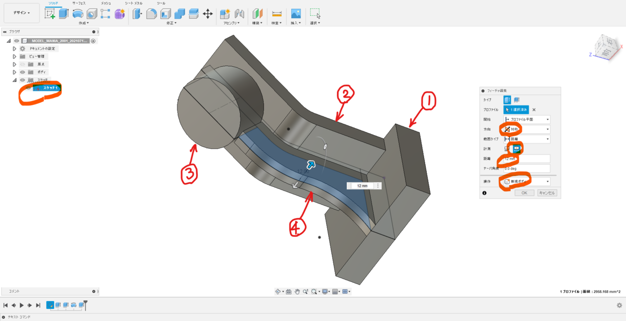Screen dimensions: 626x321
Task: Open the 範囲タイプ 距離 dropdown
Action: (x=527, y=139)
